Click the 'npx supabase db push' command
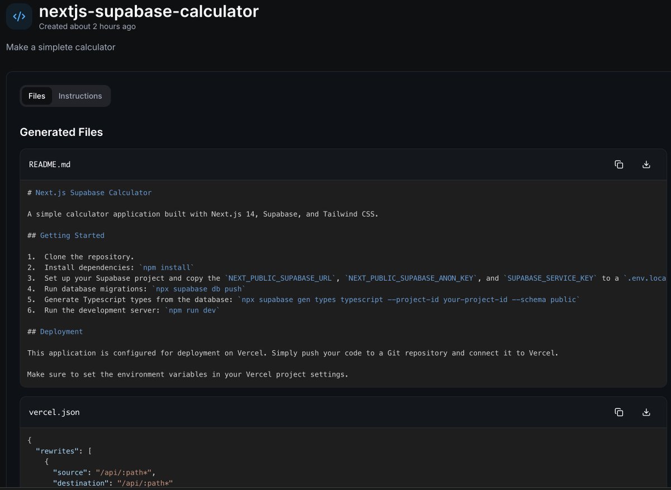This screenshot has width=671, height=490. [199, 289]
